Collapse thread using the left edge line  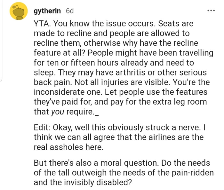(x=1, y=41)
